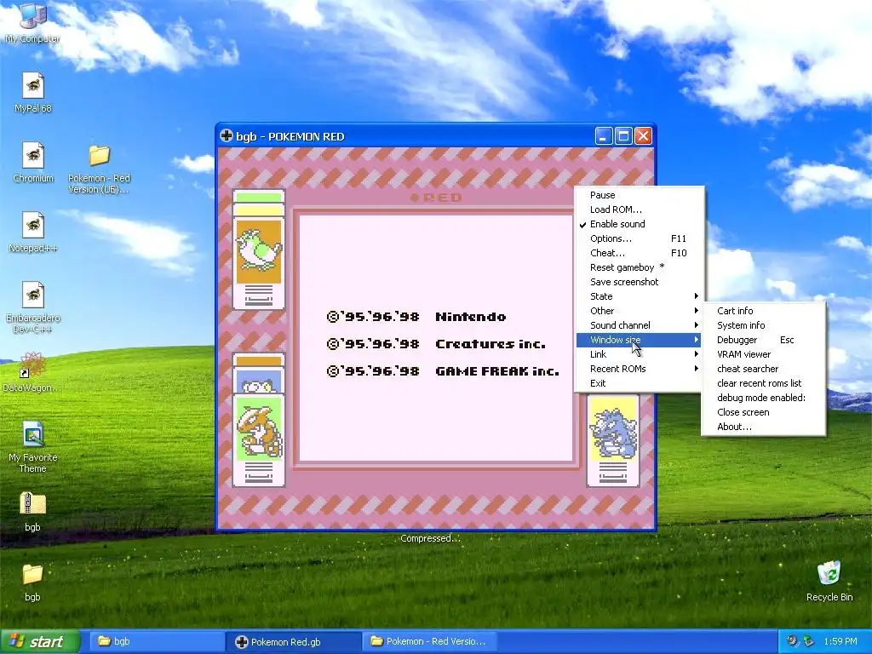Viewport: 872px width, 654px height.
Task: Open System info from the submenu
Action: point(764,325)
